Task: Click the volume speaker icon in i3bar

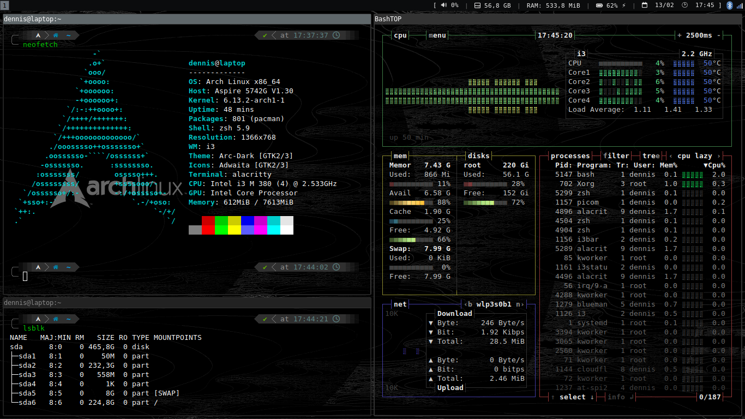Action: coord(444,5)
